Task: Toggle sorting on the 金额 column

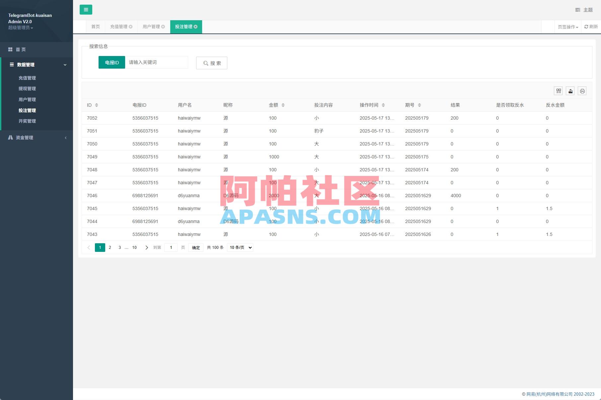Action: pos(283,105)
